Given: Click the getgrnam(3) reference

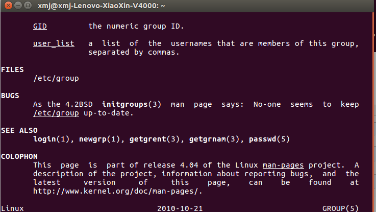Looking at the screenshot, I should [x=210, y=139].
